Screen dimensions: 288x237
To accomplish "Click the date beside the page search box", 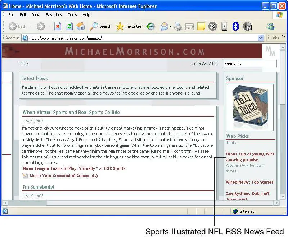I will coord(205,63).
